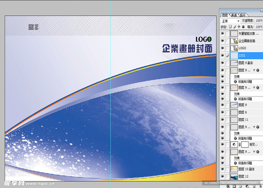Click the delete layer trash icon
This screenshot has width=263, height=188.
tap(260, 186)
